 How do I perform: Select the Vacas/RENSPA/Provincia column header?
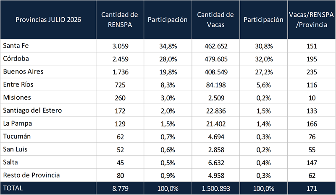point(312,19)
